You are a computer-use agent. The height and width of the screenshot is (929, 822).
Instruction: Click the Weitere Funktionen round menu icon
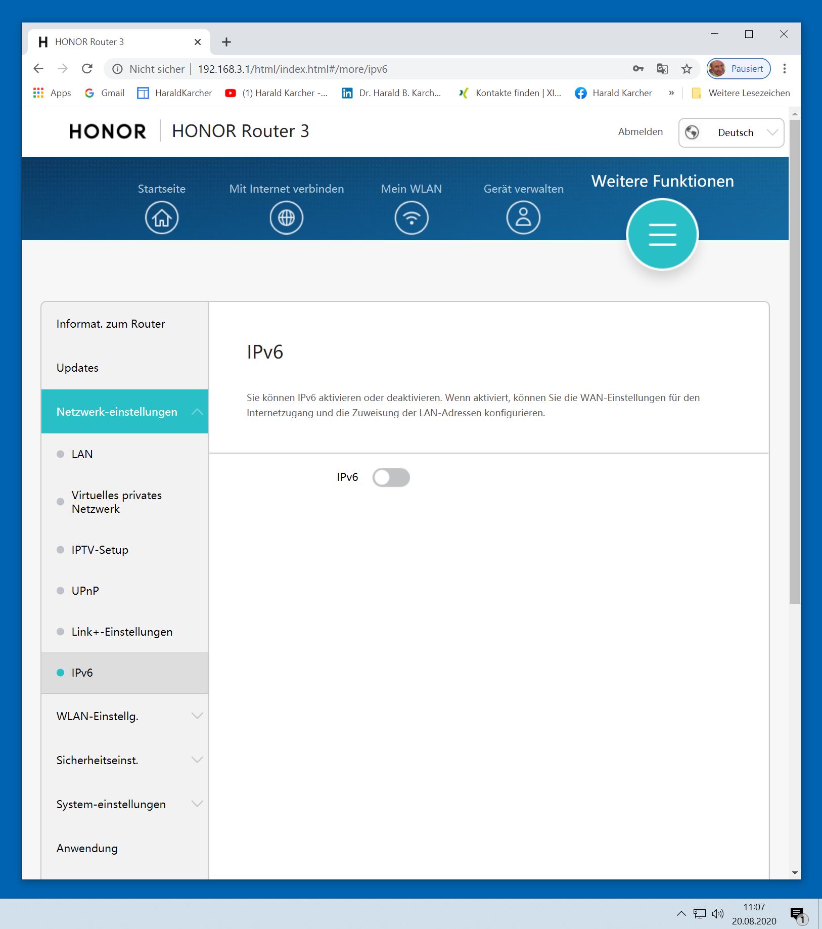tap(662, 234)
